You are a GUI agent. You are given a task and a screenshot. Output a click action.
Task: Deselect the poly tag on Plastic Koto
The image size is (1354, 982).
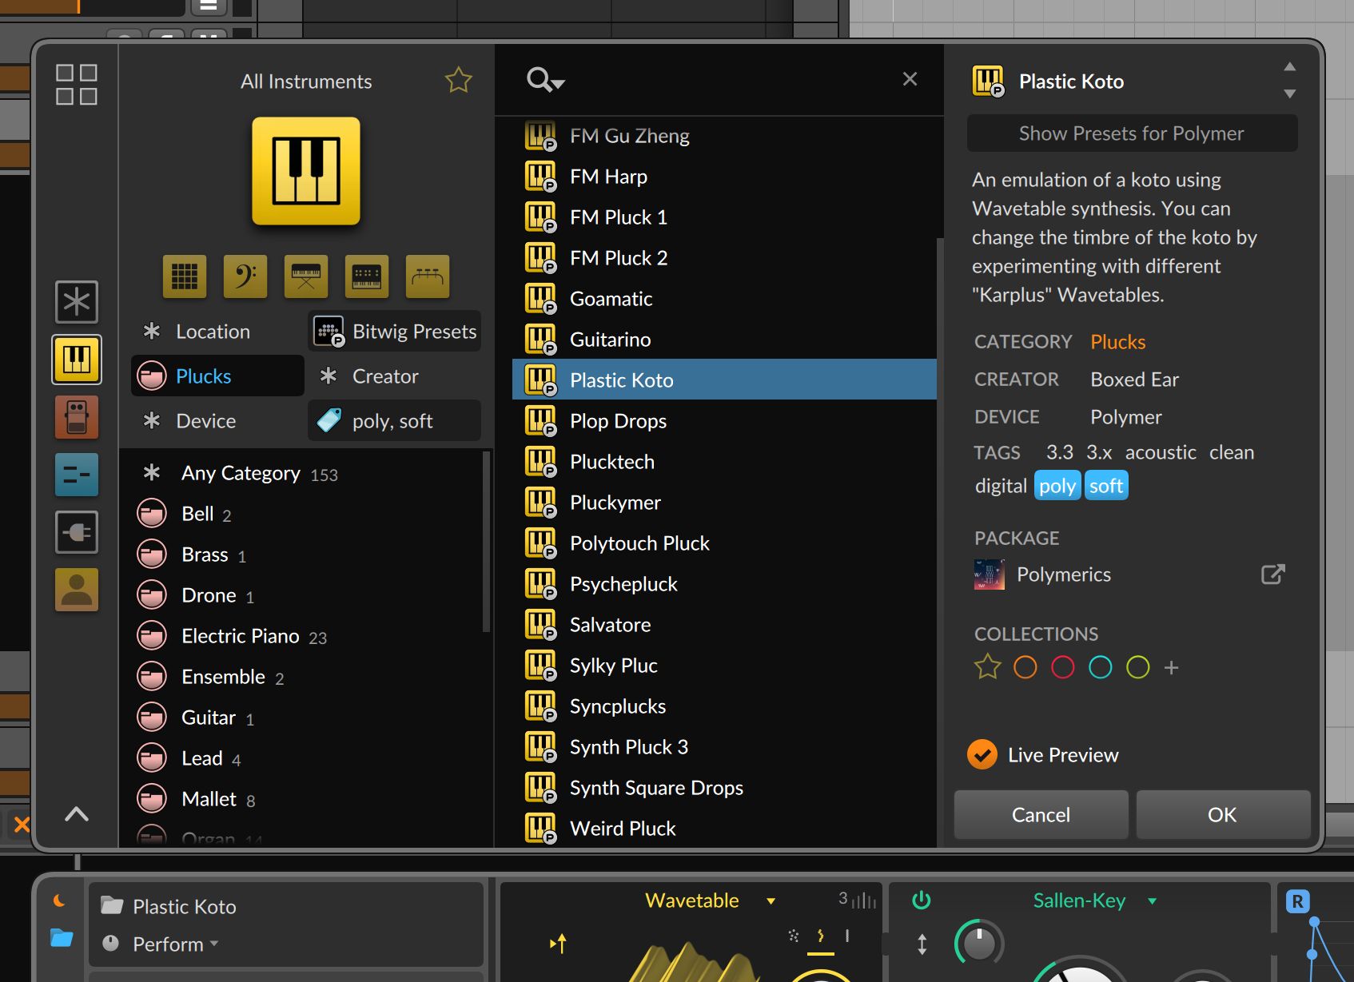pos(1057,485)
